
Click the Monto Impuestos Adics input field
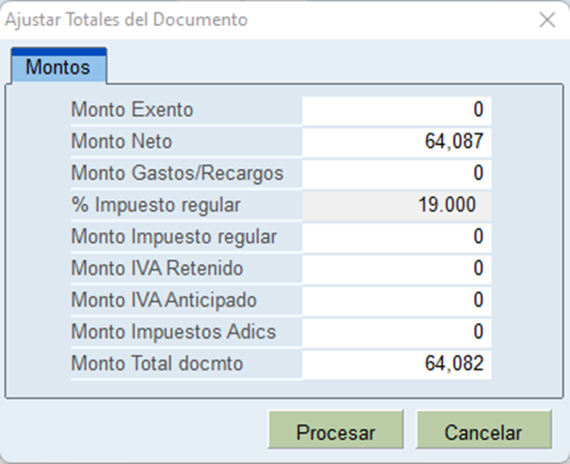coord(397,332)
